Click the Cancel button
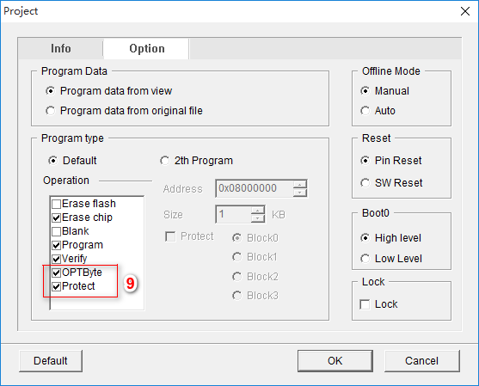 pos(422,361)
